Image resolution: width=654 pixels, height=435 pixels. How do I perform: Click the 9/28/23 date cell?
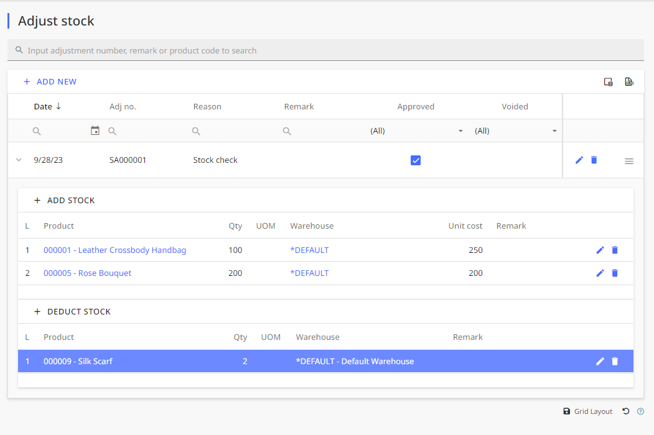48,160
